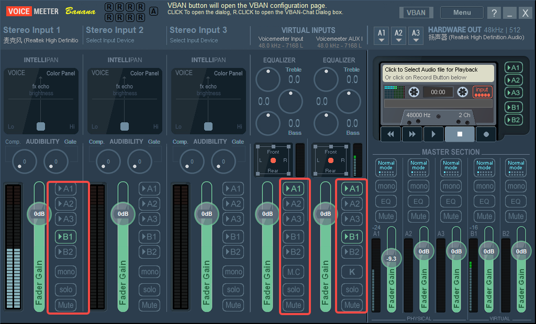Open the VBAN configuration page
The height and width of the screenshot is (324, 536).
coord(416,13)
